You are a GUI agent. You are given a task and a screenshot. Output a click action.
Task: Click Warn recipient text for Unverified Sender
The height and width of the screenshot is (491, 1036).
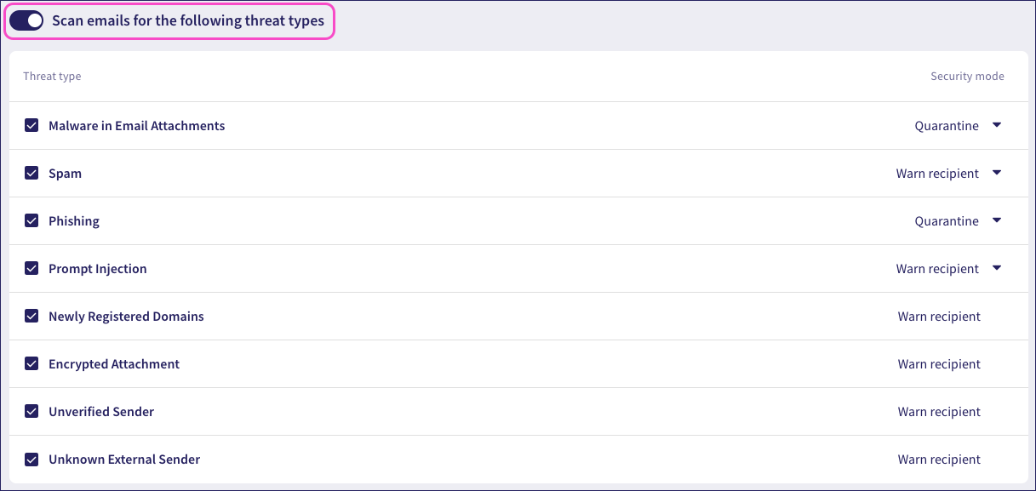[x=939, y=412]
